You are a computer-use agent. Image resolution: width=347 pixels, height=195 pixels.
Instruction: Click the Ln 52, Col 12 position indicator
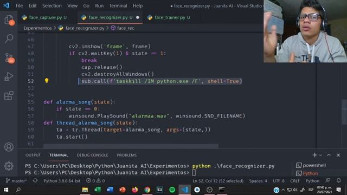218,181
